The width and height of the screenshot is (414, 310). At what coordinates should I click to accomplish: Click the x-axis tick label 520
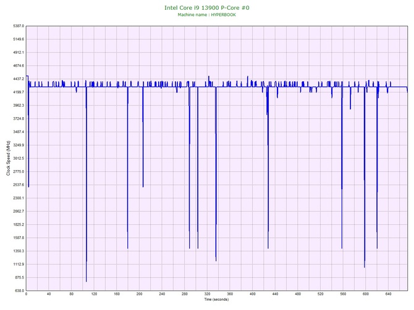point(320,294)
